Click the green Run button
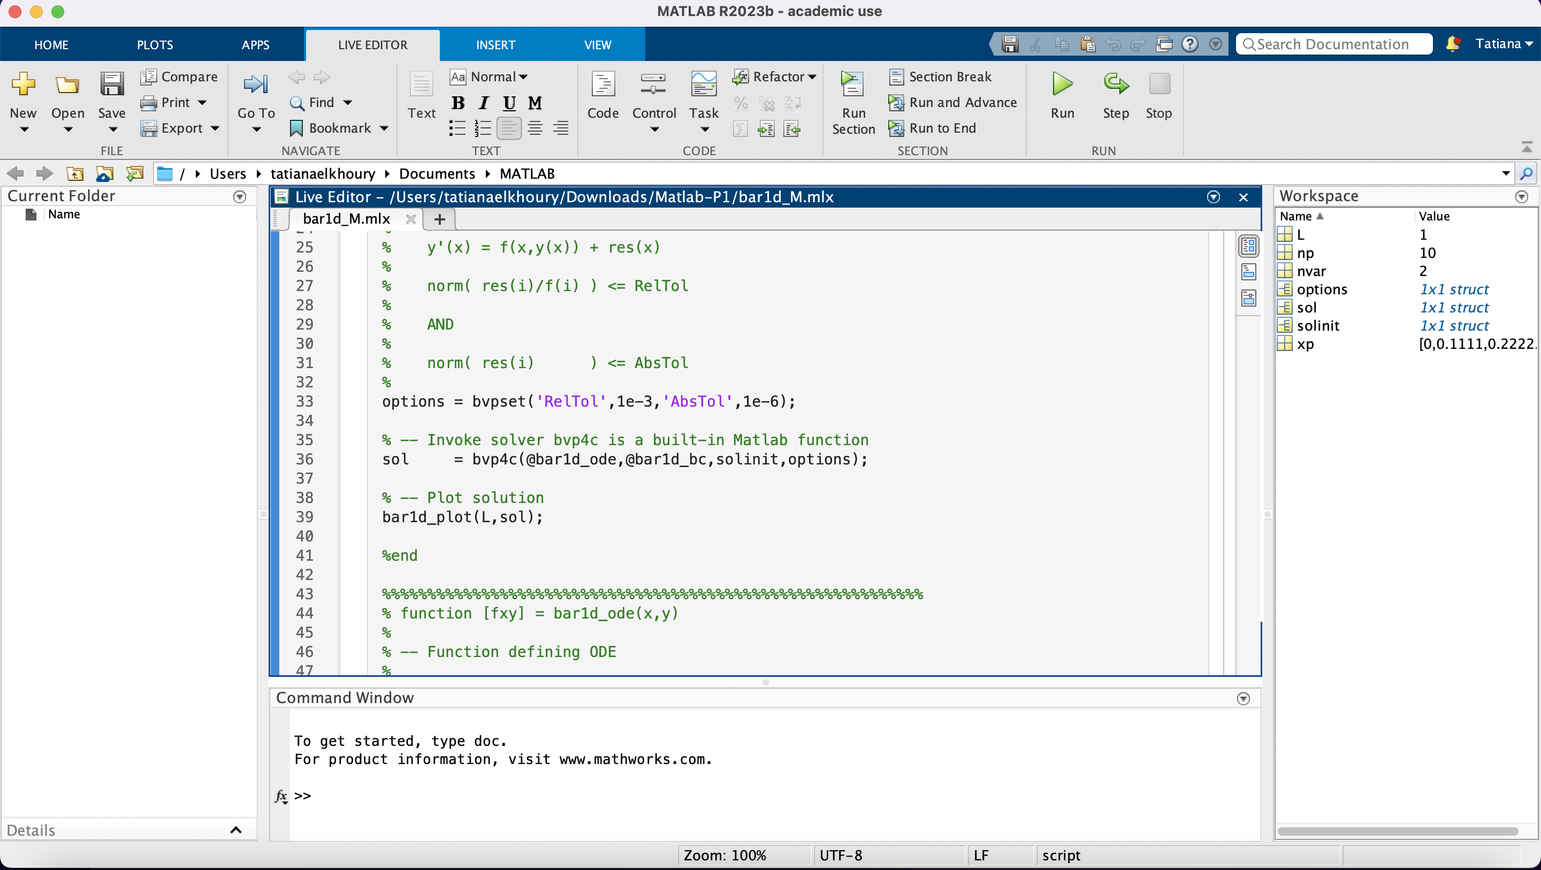The height and width of the screenshot is (870, 1541). 1062,85
